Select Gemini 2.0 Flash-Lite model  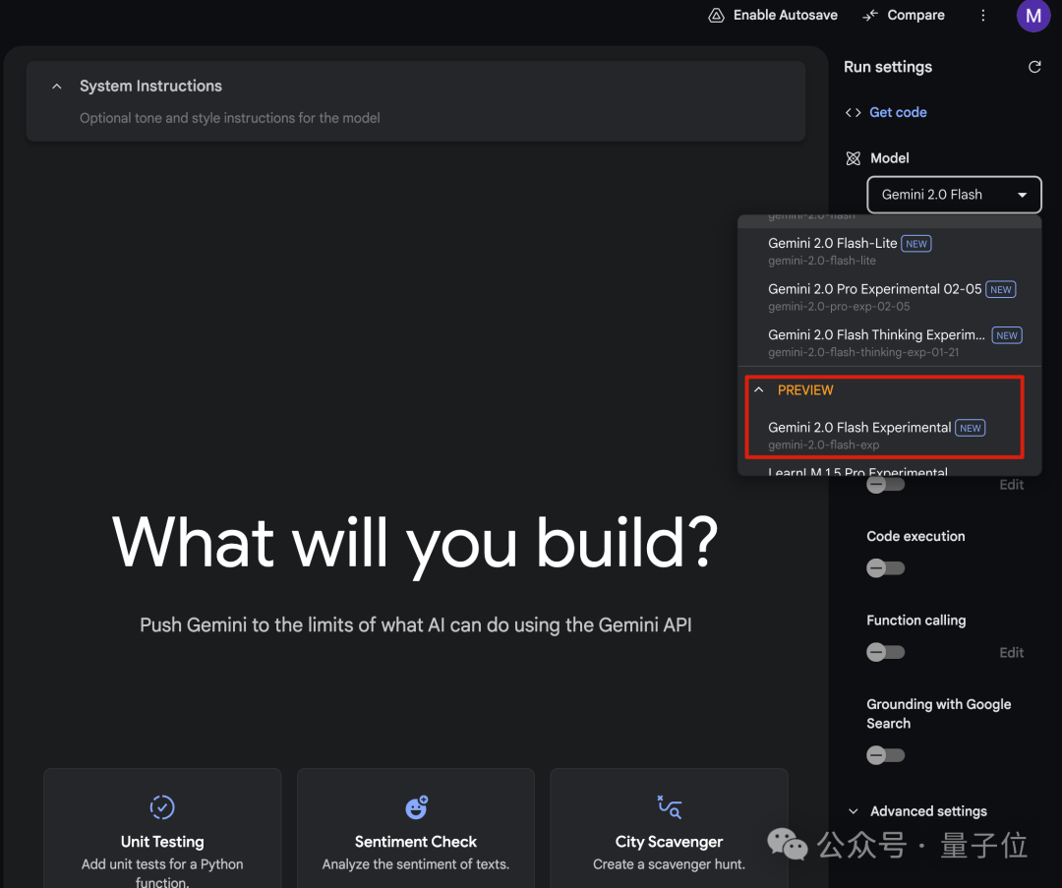889,252
